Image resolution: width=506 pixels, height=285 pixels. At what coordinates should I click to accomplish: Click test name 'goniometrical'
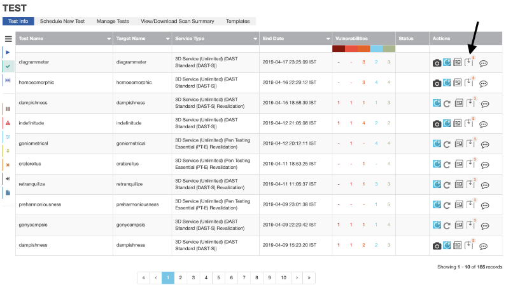tap(33, 143)
